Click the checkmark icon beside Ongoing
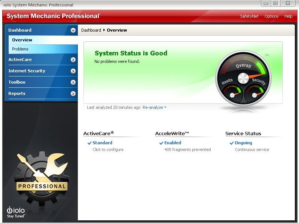The height and width of the screenshot is (223, 299). pos(232,143)
